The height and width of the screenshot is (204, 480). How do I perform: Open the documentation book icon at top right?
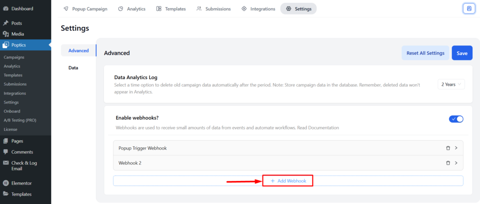point(469,9)
